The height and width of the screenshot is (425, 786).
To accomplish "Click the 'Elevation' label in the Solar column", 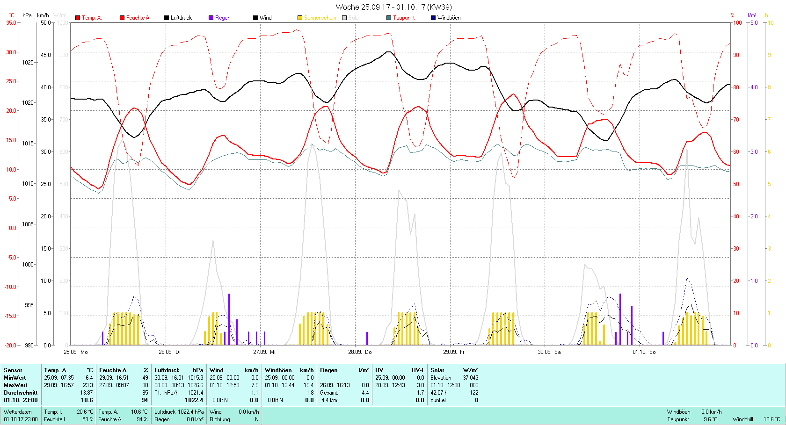I will [x=441, y=378].
